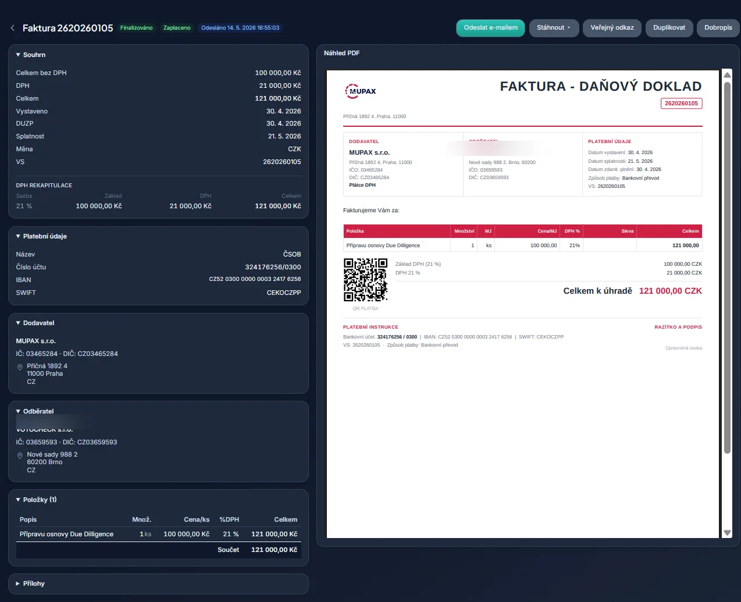Click the FAKTURA - DAŇOVÝ DOKLAD heading in PDF
This screenshot has height=602, width=741.
[x=601, y=86]
